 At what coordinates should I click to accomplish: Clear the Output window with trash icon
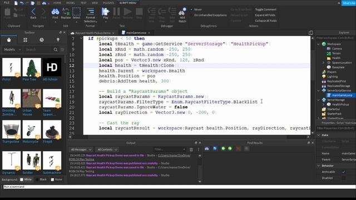coord(191,149)
